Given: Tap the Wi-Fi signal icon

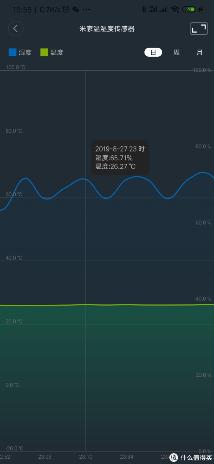Looking at the screenshot, I should (175, 10).
